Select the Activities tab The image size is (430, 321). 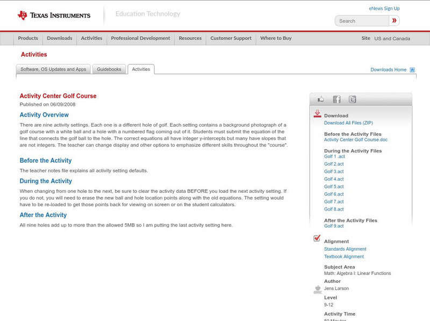tap(141, 69)
